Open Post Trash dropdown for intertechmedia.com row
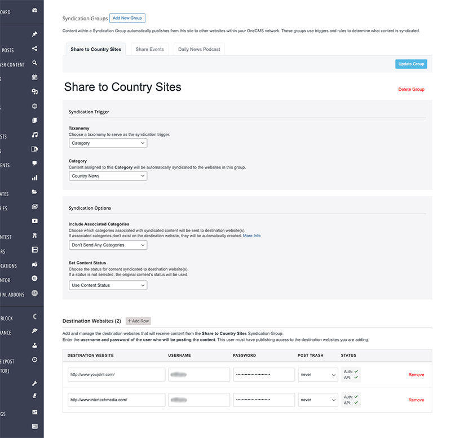Viewport: 451px width, 438px height. point(318,400)
